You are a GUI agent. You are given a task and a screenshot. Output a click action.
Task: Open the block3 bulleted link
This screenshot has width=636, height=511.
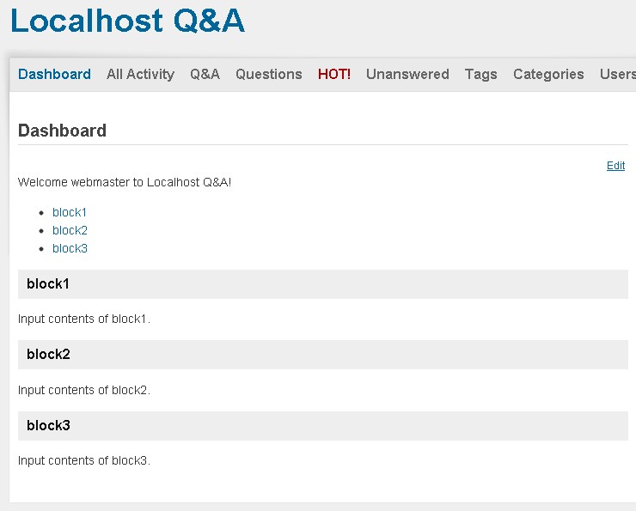[70, 248]
